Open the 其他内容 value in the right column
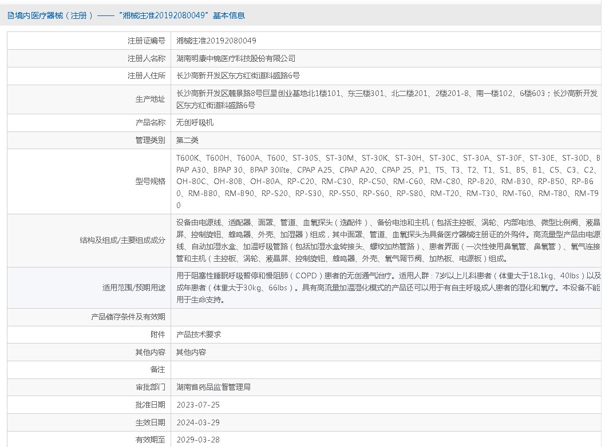The width and height of the screenshot is (605, 447). [x=191, y=352]
